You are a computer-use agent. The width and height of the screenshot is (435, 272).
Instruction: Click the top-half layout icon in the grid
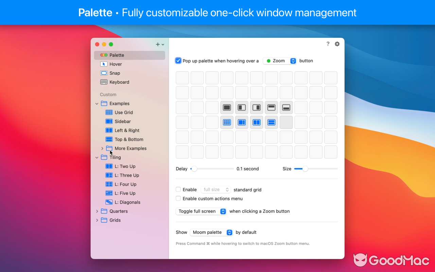[x=271, y=107]
